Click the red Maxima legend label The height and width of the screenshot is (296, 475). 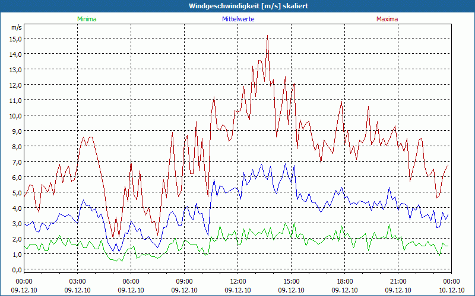tap(386, 19)
